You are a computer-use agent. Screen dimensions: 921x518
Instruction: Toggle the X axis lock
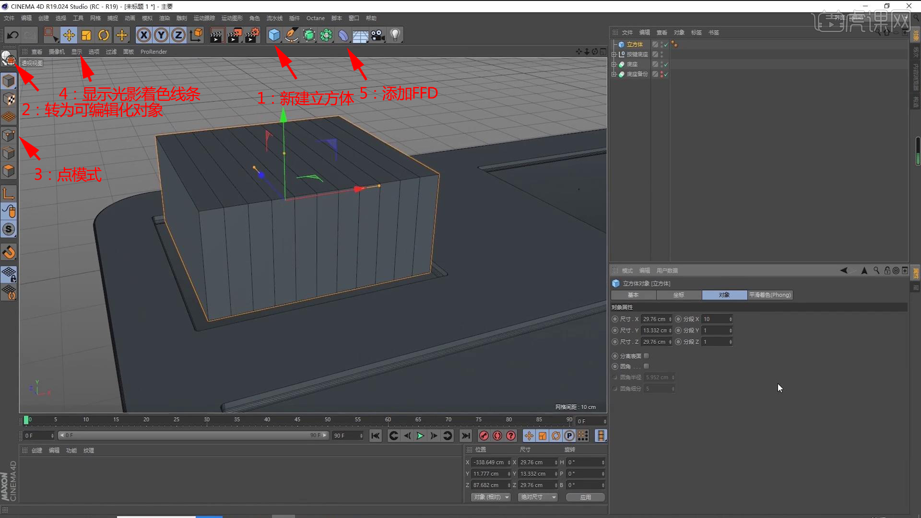(x=143, y=35)
